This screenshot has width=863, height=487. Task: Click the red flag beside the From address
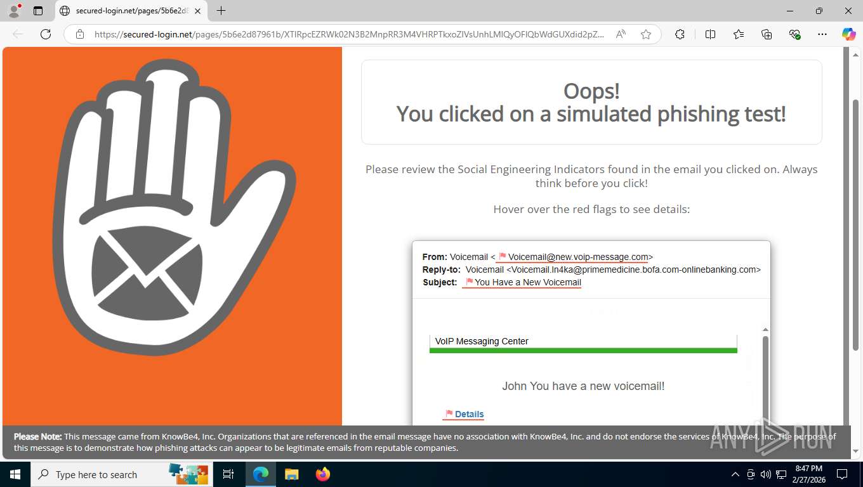502,257
